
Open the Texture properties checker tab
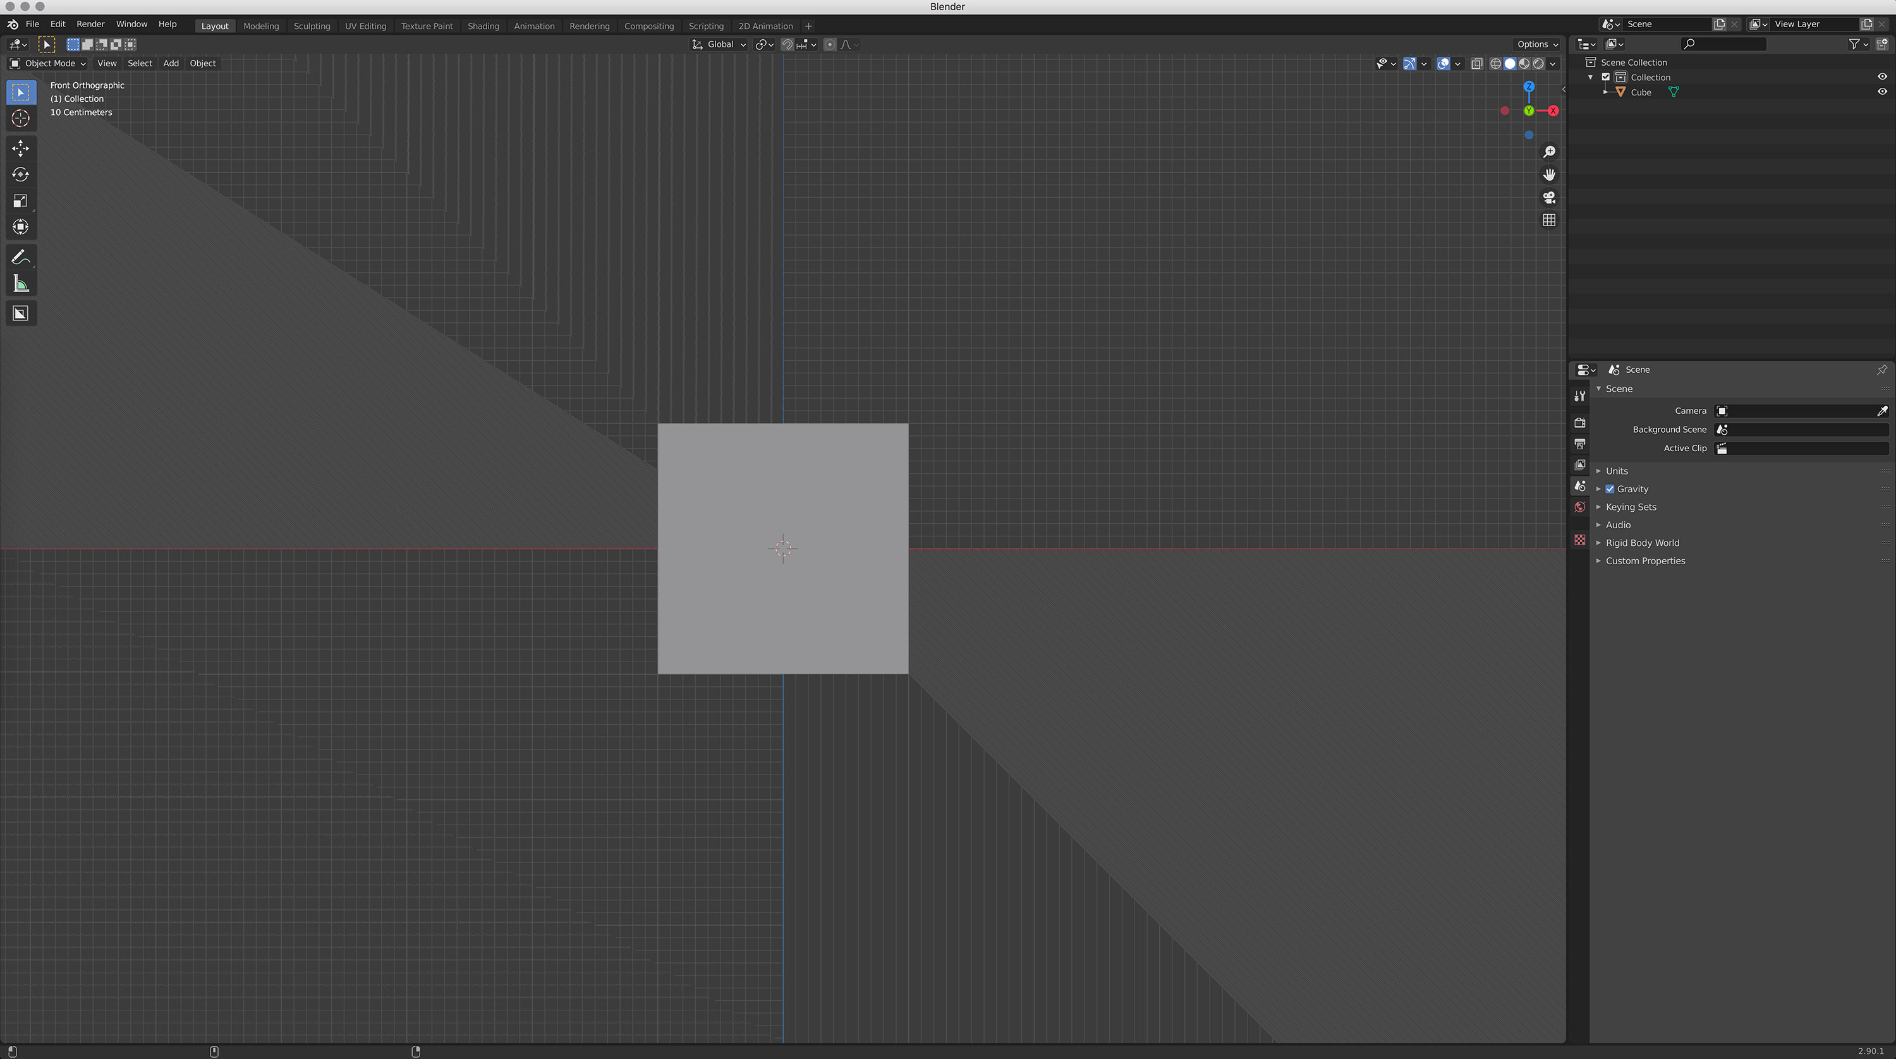click(x=1579, y=540)
